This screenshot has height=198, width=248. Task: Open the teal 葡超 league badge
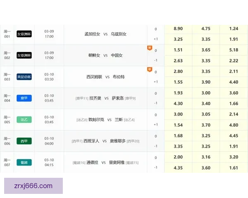(24, 162)
